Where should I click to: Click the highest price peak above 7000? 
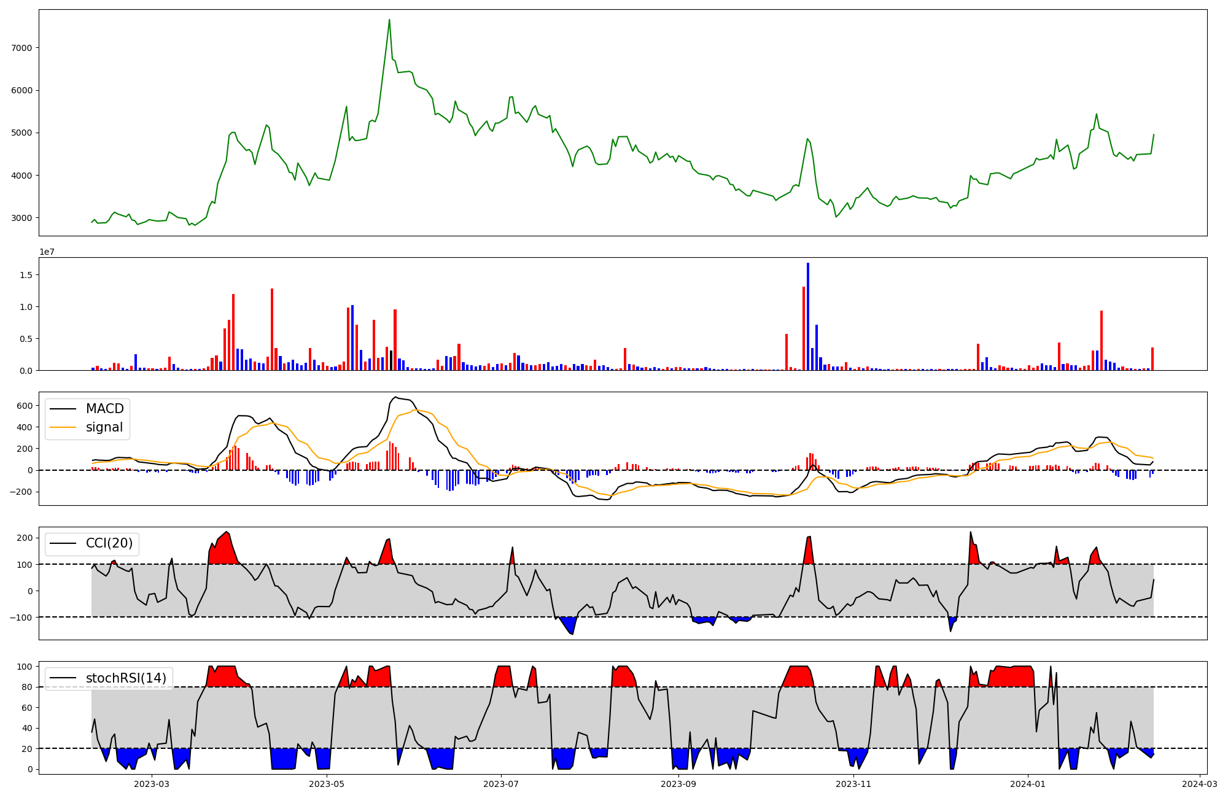click(389, 20)
